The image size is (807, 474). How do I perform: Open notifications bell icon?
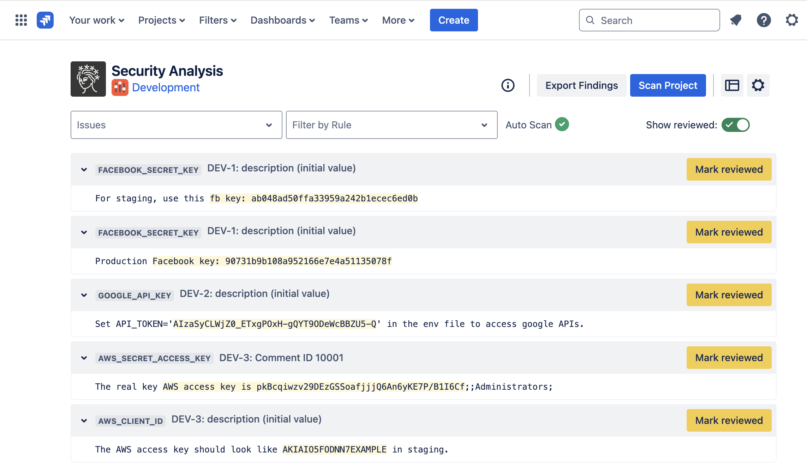736,20
